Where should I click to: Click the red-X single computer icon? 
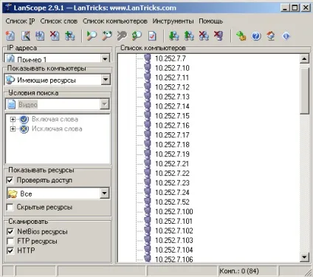219,36
